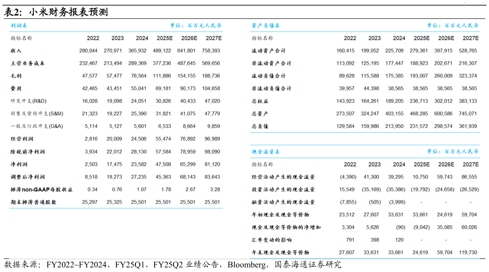Click the 年末现金及现金等价物 label

(281, 252)
